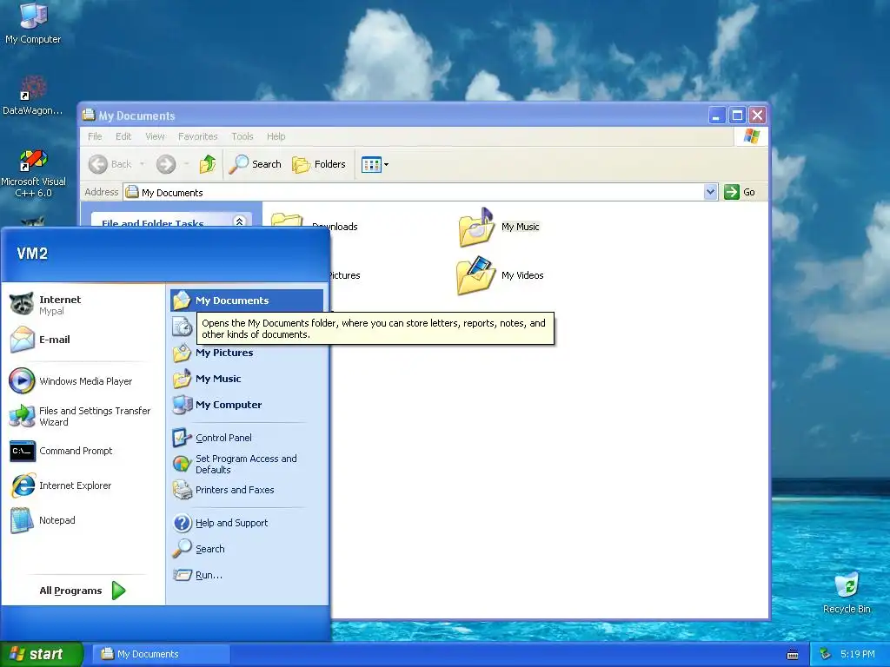Open Set Program Access and Defaults
Image resolution: width=890 pixels, height=667 pixels.
(x=246, y=464)
